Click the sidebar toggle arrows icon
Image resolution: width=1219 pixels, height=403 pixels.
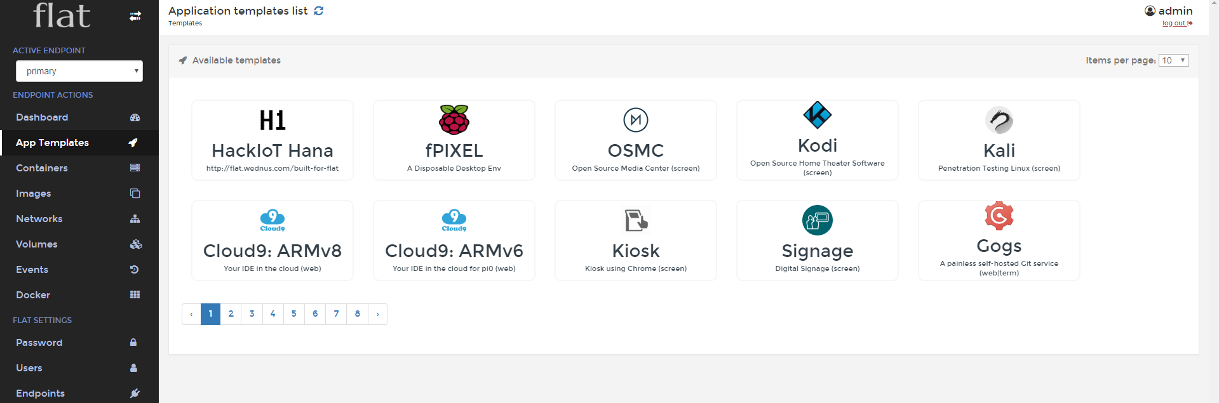(x=135, y=16)
